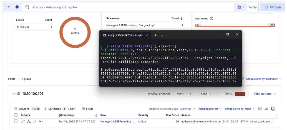The width and height of the screenshot is (287, 130).
Task: Expand alert details with the arrows icon
Action: [x=23, y=121]
